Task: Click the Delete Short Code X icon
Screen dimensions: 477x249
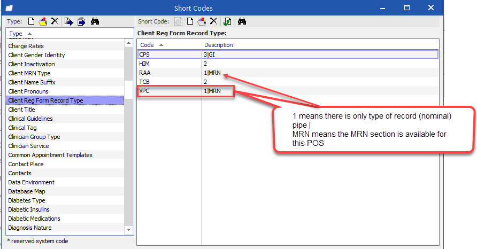Action: coord(213,21)
